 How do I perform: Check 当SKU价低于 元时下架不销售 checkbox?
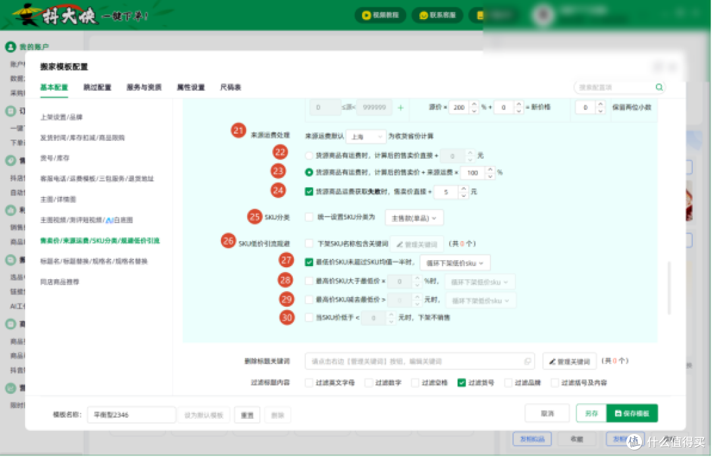(309, 317)
